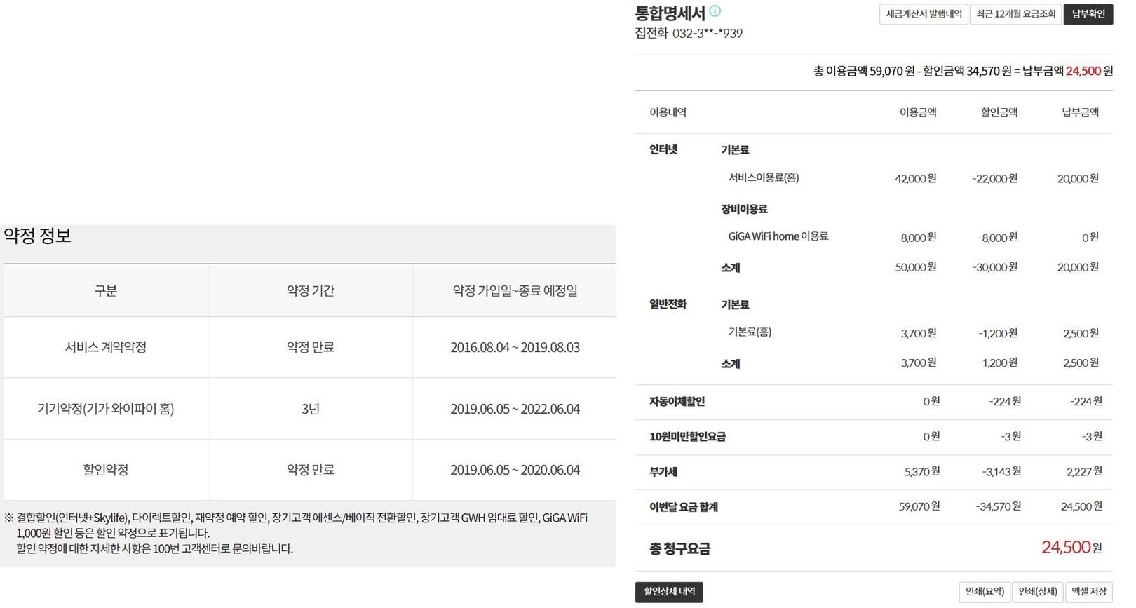This screenshot has height=608, width=1136.
Task: Open 할인상세 내역 details
Action: (x=669, y=592)
